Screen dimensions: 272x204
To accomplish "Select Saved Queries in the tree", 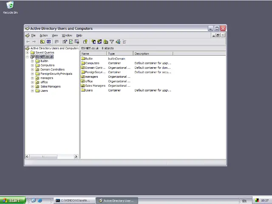I will click(x=45, y=53).
